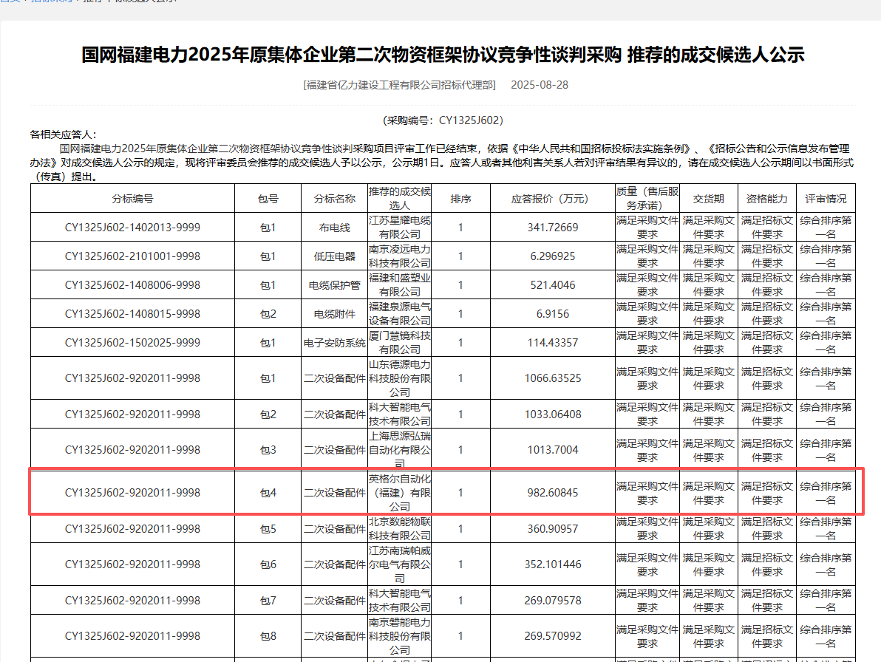
Task: Select bid code CY1325J602-1402013-9999
Action: 132,228
